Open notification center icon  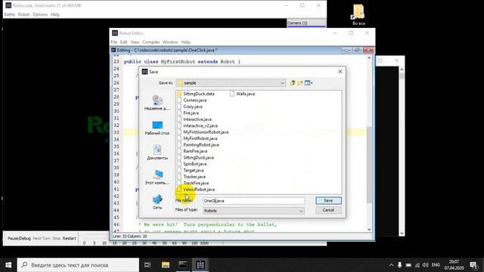(474, 265)
